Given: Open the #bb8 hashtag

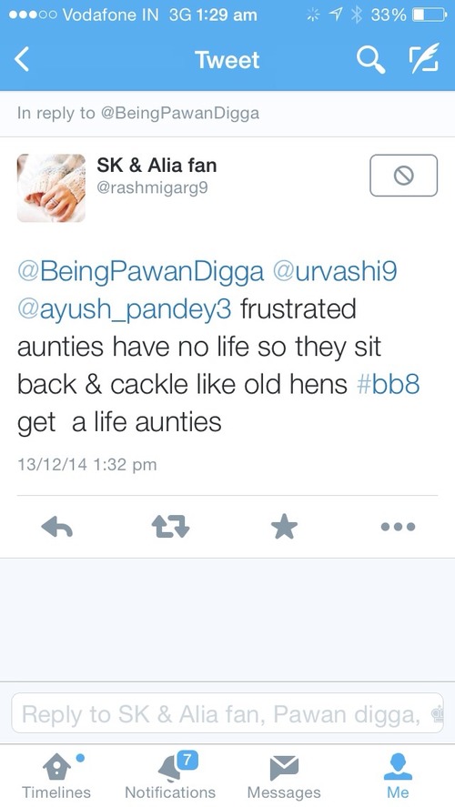Looking at the screenshot, I should click(388, 385).
